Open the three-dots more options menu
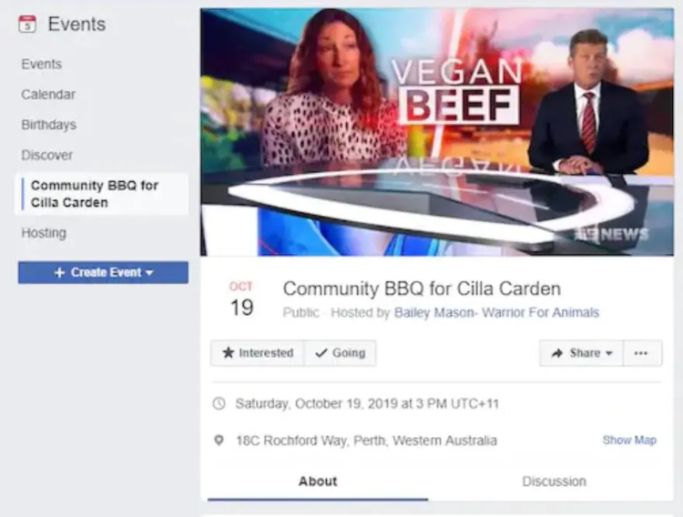 tap(641, 353)
